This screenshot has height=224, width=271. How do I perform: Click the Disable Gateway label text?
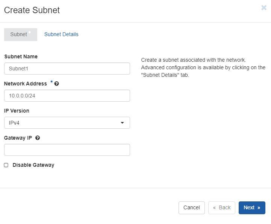(33, 165)
